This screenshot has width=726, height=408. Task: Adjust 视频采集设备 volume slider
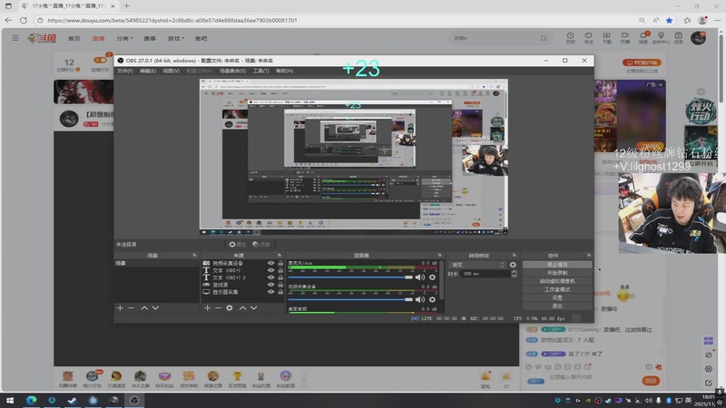coord(350,299)
